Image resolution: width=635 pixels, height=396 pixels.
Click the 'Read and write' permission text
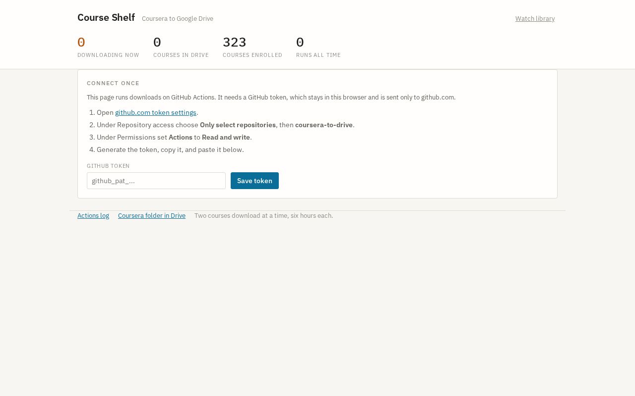pos(226,137)
